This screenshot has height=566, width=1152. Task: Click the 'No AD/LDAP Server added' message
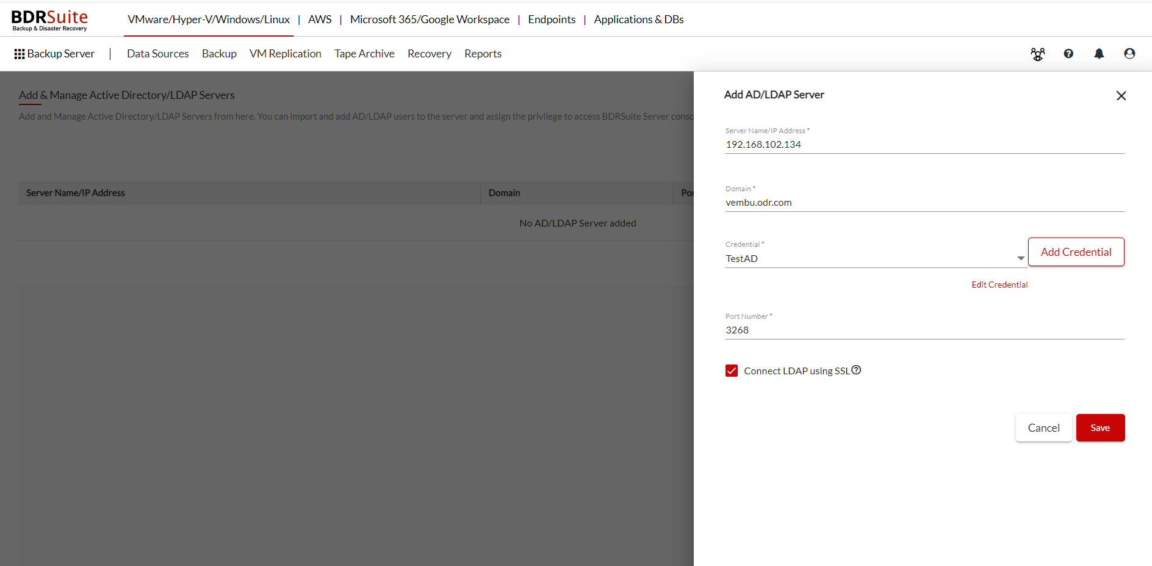click(578, 223)
